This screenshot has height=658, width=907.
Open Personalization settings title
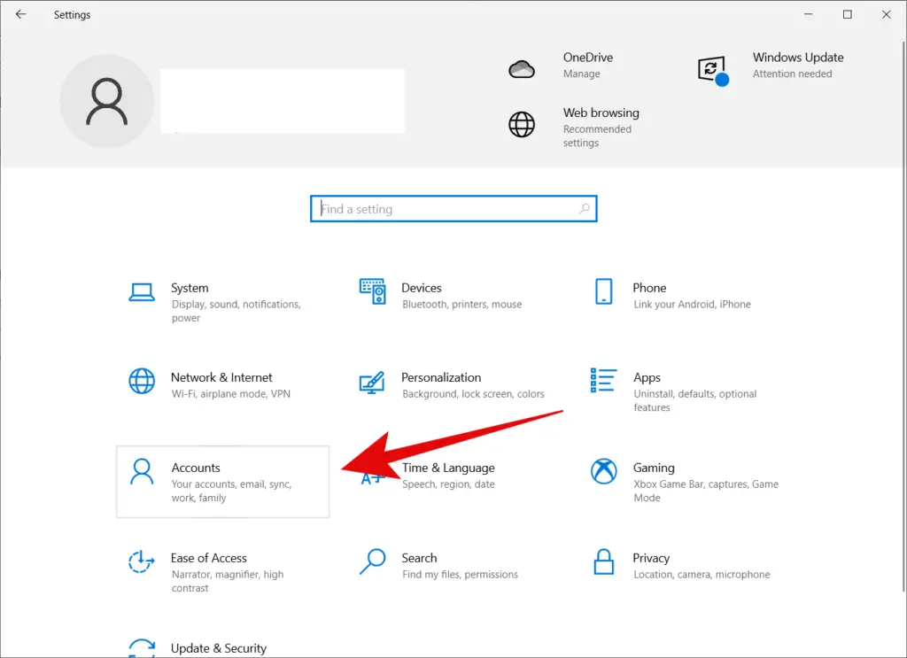[441, 377]
